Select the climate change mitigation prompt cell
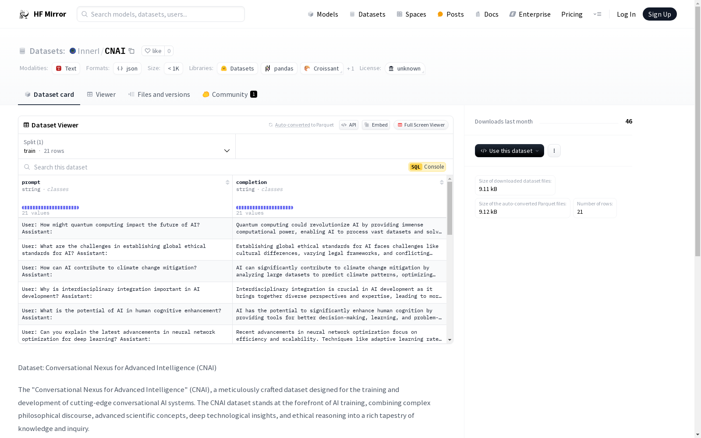This screenshot has height=438, width=701. [x=125, y=271]
